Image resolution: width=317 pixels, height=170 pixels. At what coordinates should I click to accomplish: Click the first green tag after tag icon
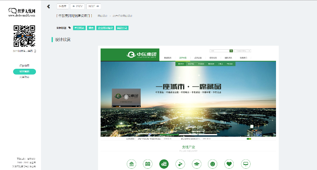pos(79,28)
